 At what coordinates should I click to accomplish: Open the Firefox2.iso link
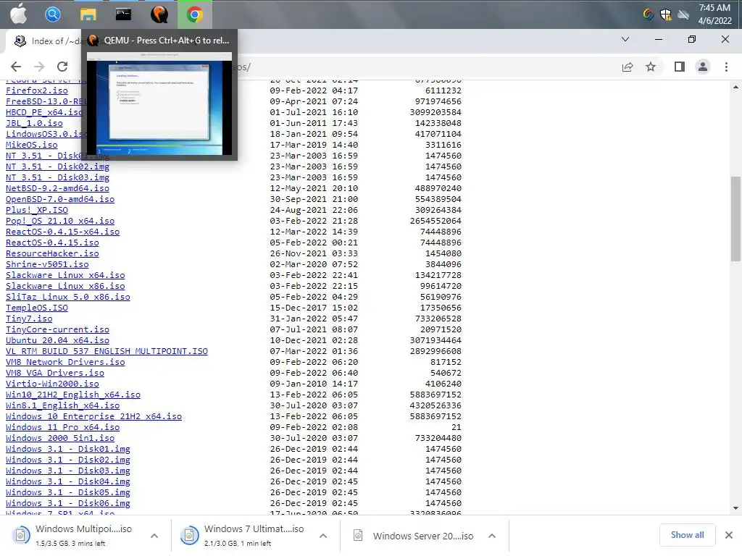click(x=36, y=90)
